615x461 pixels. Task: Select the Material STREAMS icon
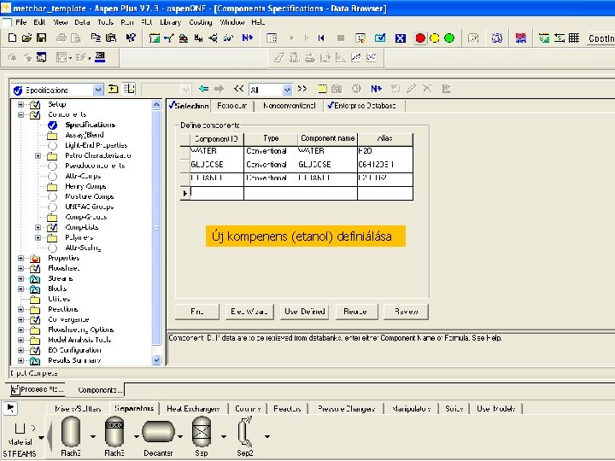tap(20, 429)
